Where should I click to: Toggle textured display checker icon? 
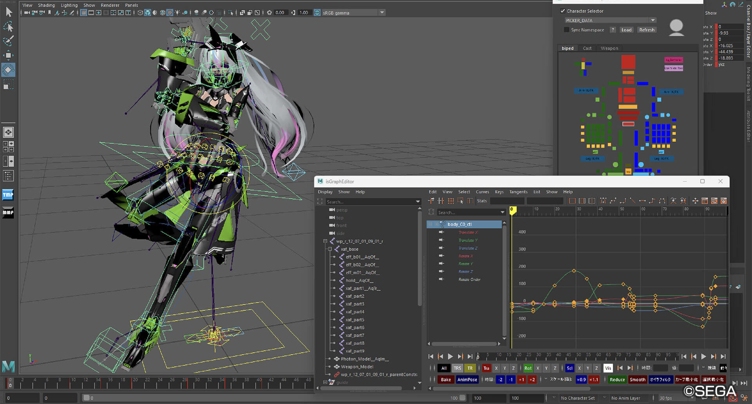click(170, 13)
